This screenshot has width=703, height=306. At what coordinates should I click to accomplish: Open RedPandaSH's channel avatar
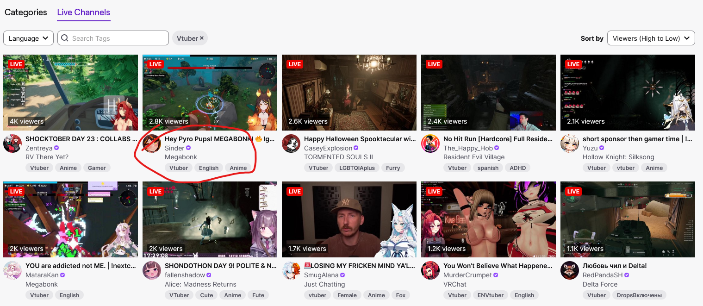[x=570, y=270]
